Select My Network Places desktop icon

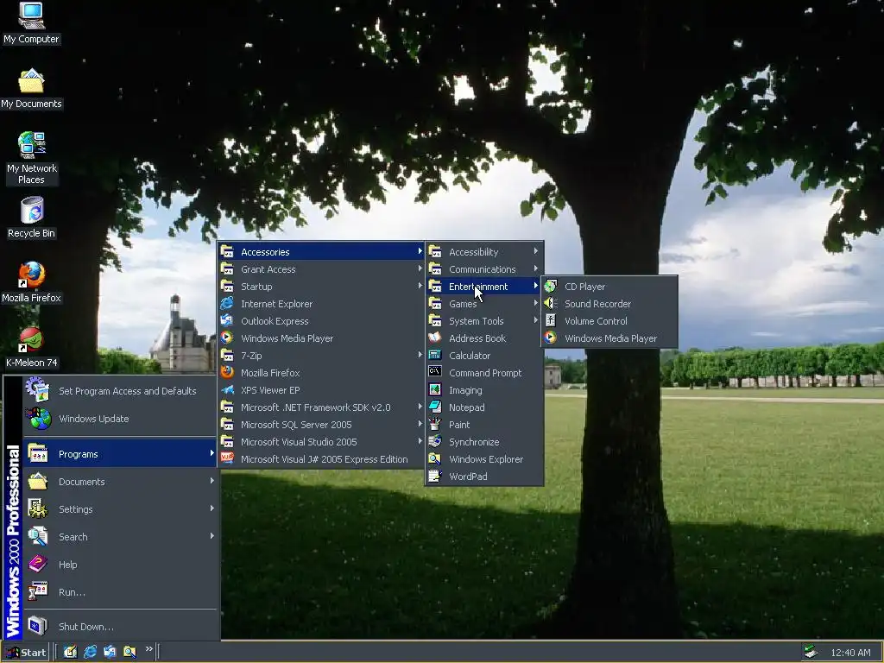31,158
